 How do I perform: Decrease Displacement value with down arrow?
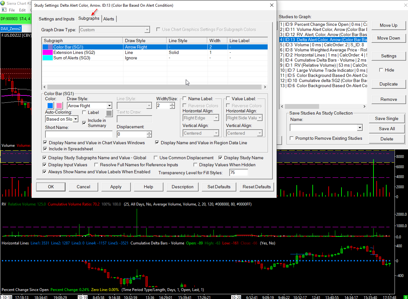(149, 136)
